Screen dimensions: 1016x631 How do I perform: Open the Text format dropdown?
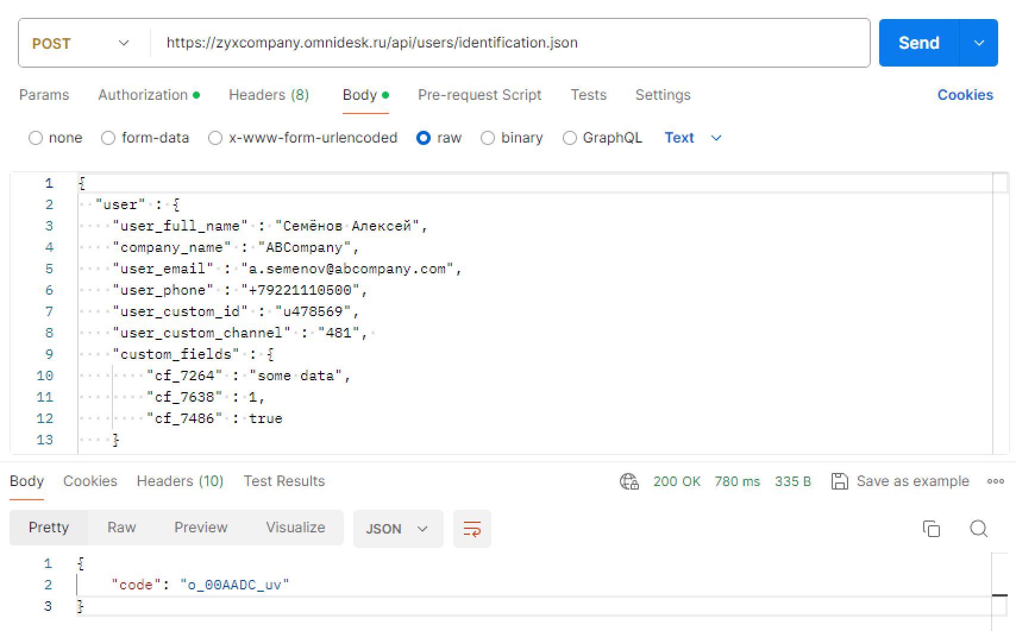pos(693,138)
